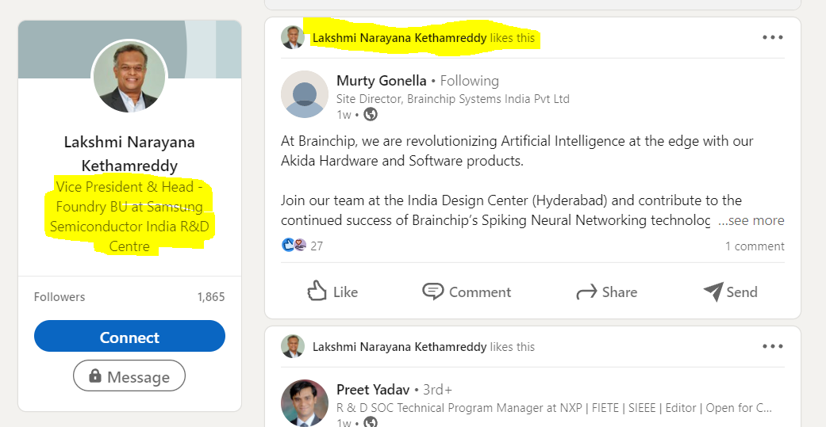
Task: Click the Message button with lock icon
Action: coord(129,376)
